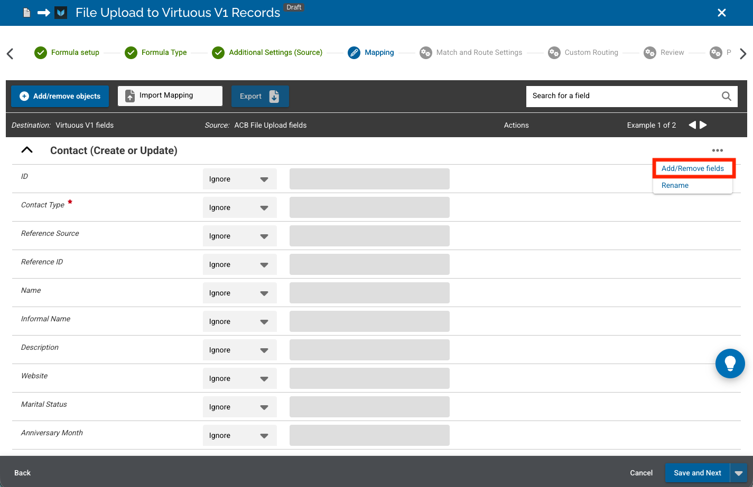Go to the Formula Type step
This screenshot has height=487, width=753.
coord(155,52)
